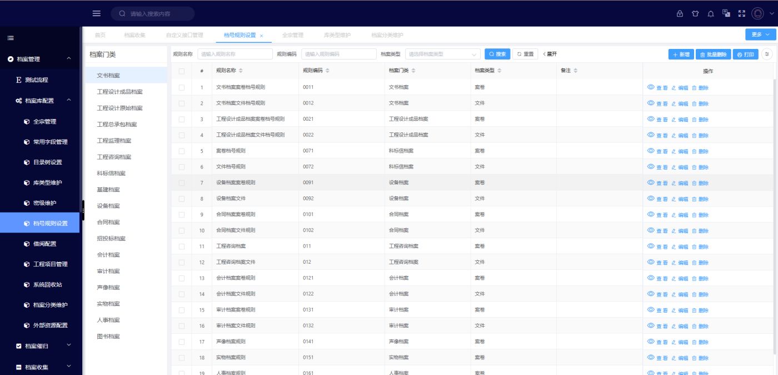The image size is (778, 375).
Task: Collapse sidebar using the list icon
Action: point(11,38)
